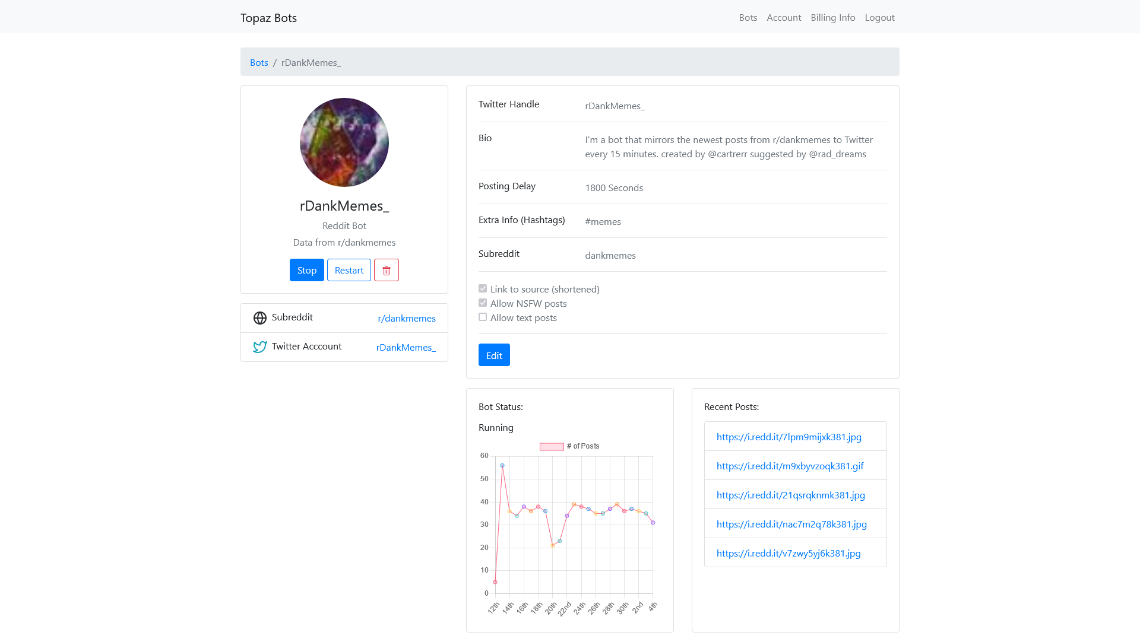Click 'Data from r/dankmemes' text
1140x642 pixels.
tap(344, 243)
